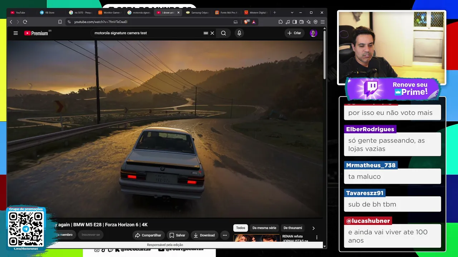Open the 'RENAN refuta' video title
The image size is (458, 257).
296,238
